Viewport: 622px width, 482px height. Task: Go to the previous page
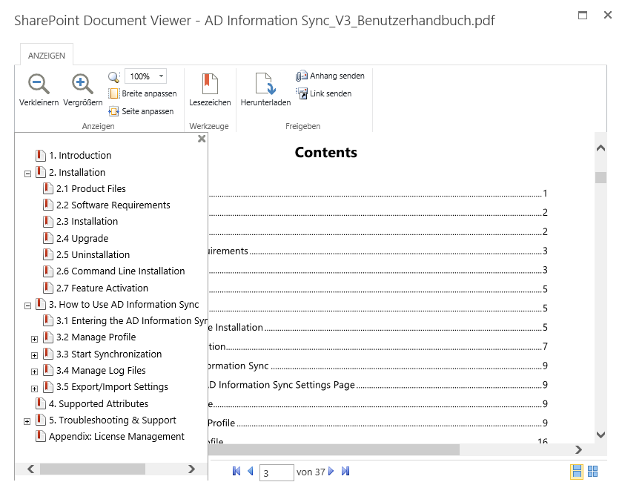coord(251,472)
